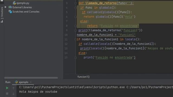Click the python.exe command path in console

pyautogui.click(x=72, y=87)
